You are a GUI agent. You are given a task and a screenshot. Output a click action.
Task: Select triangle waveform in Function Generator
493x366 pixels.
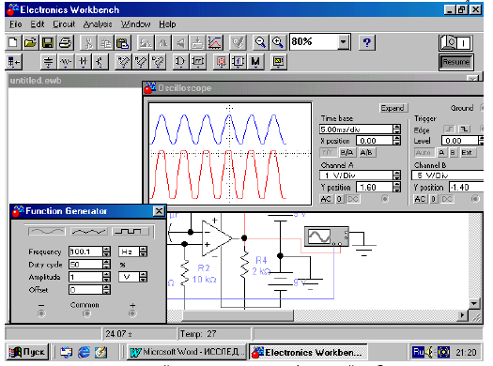click(x=89, y=232)
